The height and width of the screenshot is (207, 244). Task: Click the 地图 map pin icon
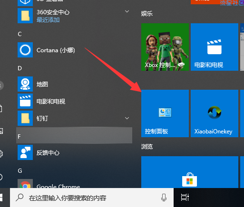point(25,84)
